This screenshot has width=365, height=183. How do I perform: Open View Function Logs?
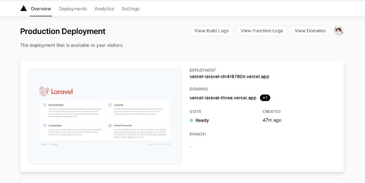[261, 30]
